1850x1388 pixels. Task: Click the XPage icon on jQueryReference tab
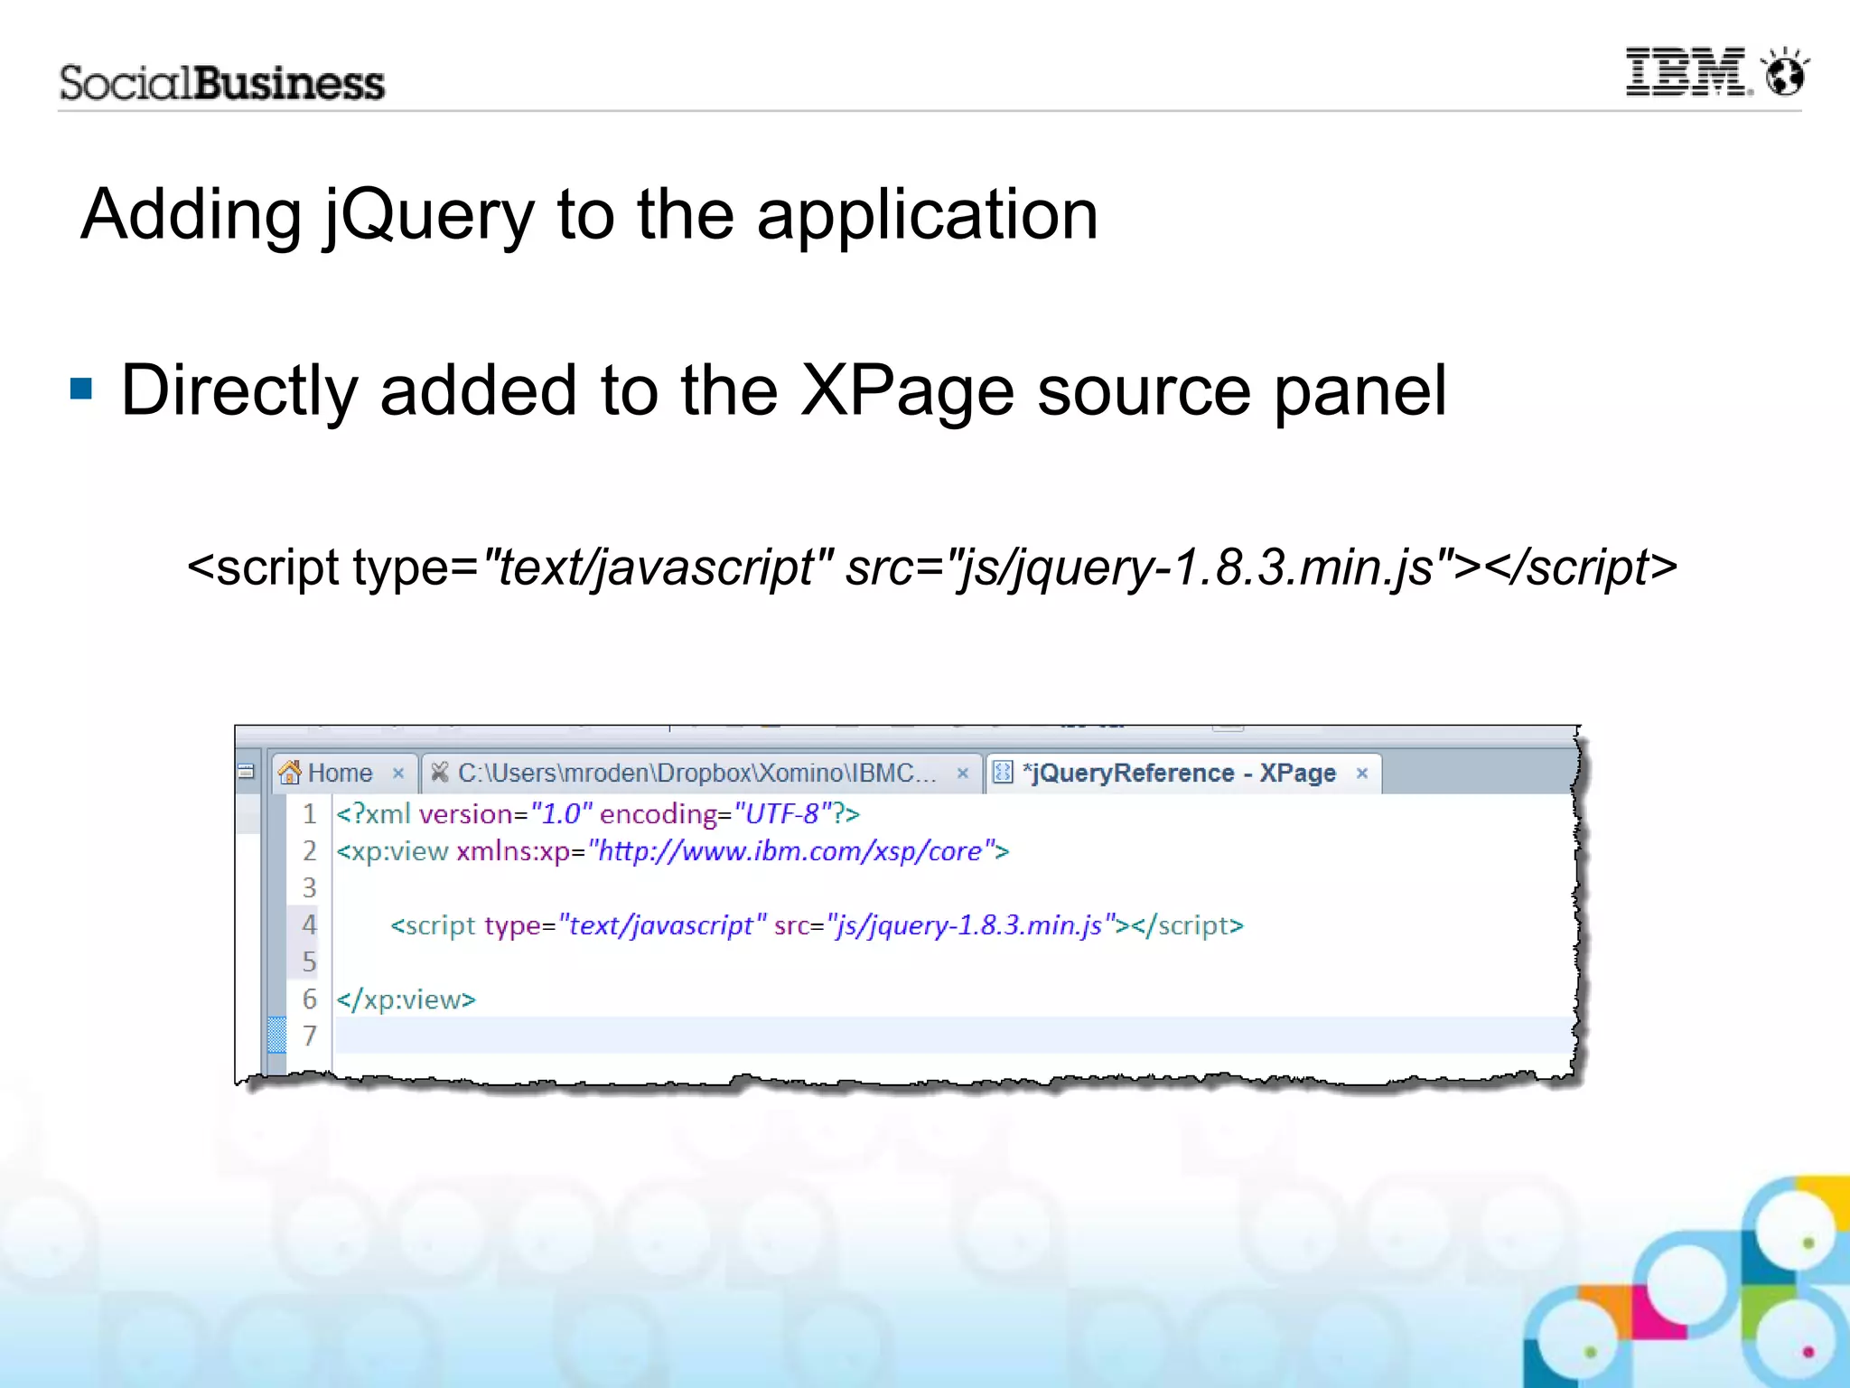pos(1003,773)
